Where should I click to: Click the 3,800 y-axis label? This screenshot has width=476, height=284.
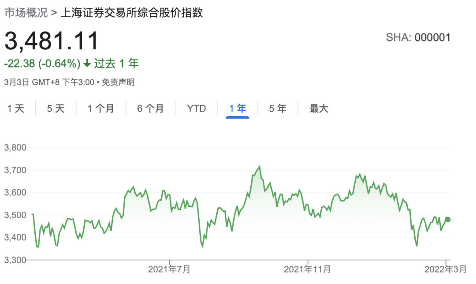[15, 147]
